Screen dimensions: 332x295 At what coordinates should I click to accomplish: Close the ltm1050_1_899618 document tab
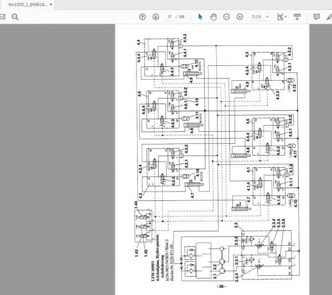[51, 4]
